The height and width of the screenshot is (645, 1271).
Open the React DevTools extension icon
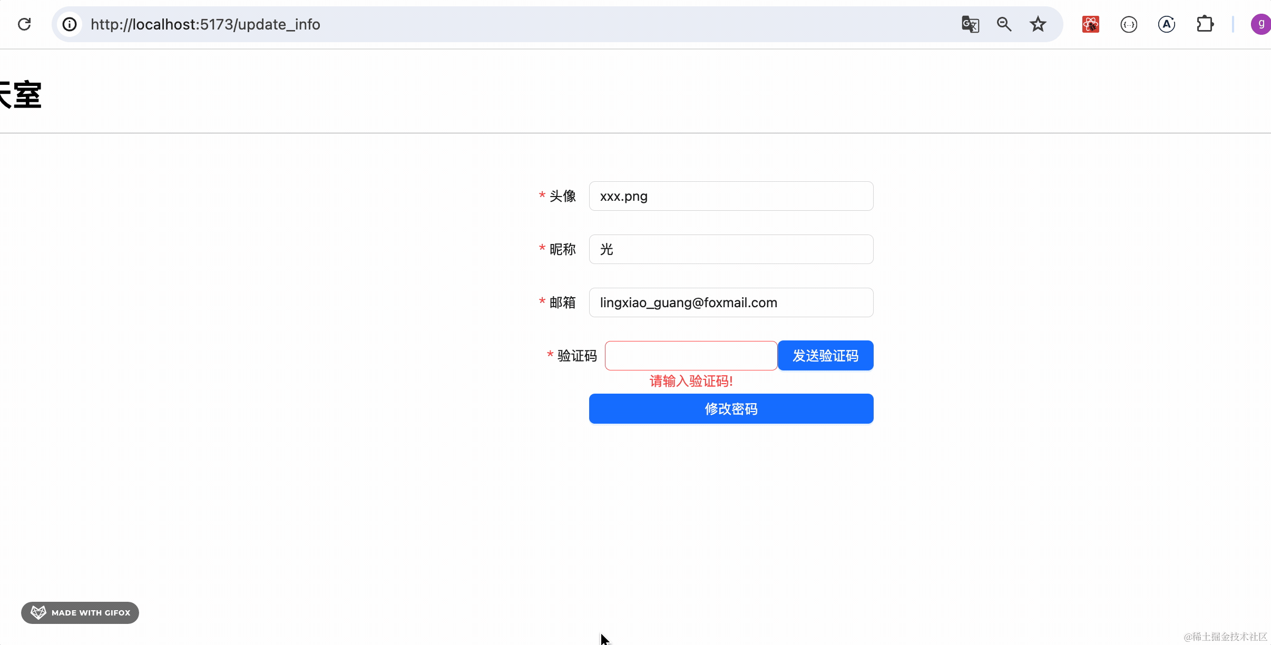pyautogui.click(x=1090, y=24)
